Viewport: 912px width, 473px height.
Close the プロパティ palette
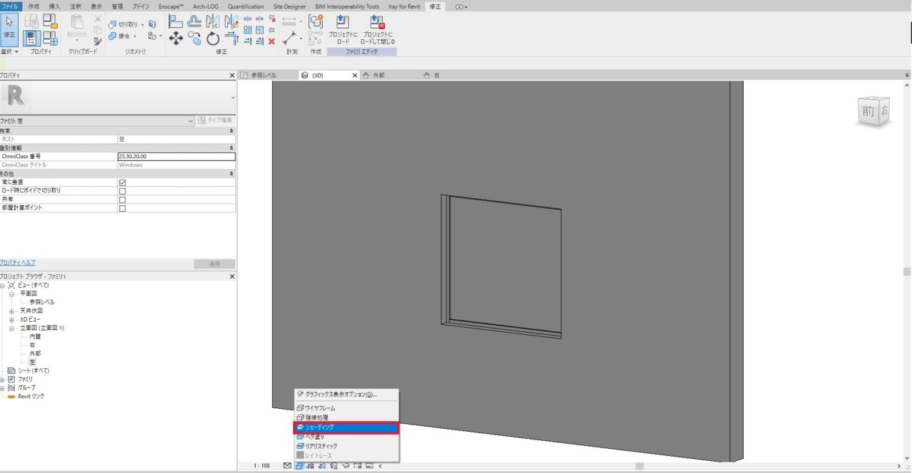pyautogui.click(x=232, y=75)
